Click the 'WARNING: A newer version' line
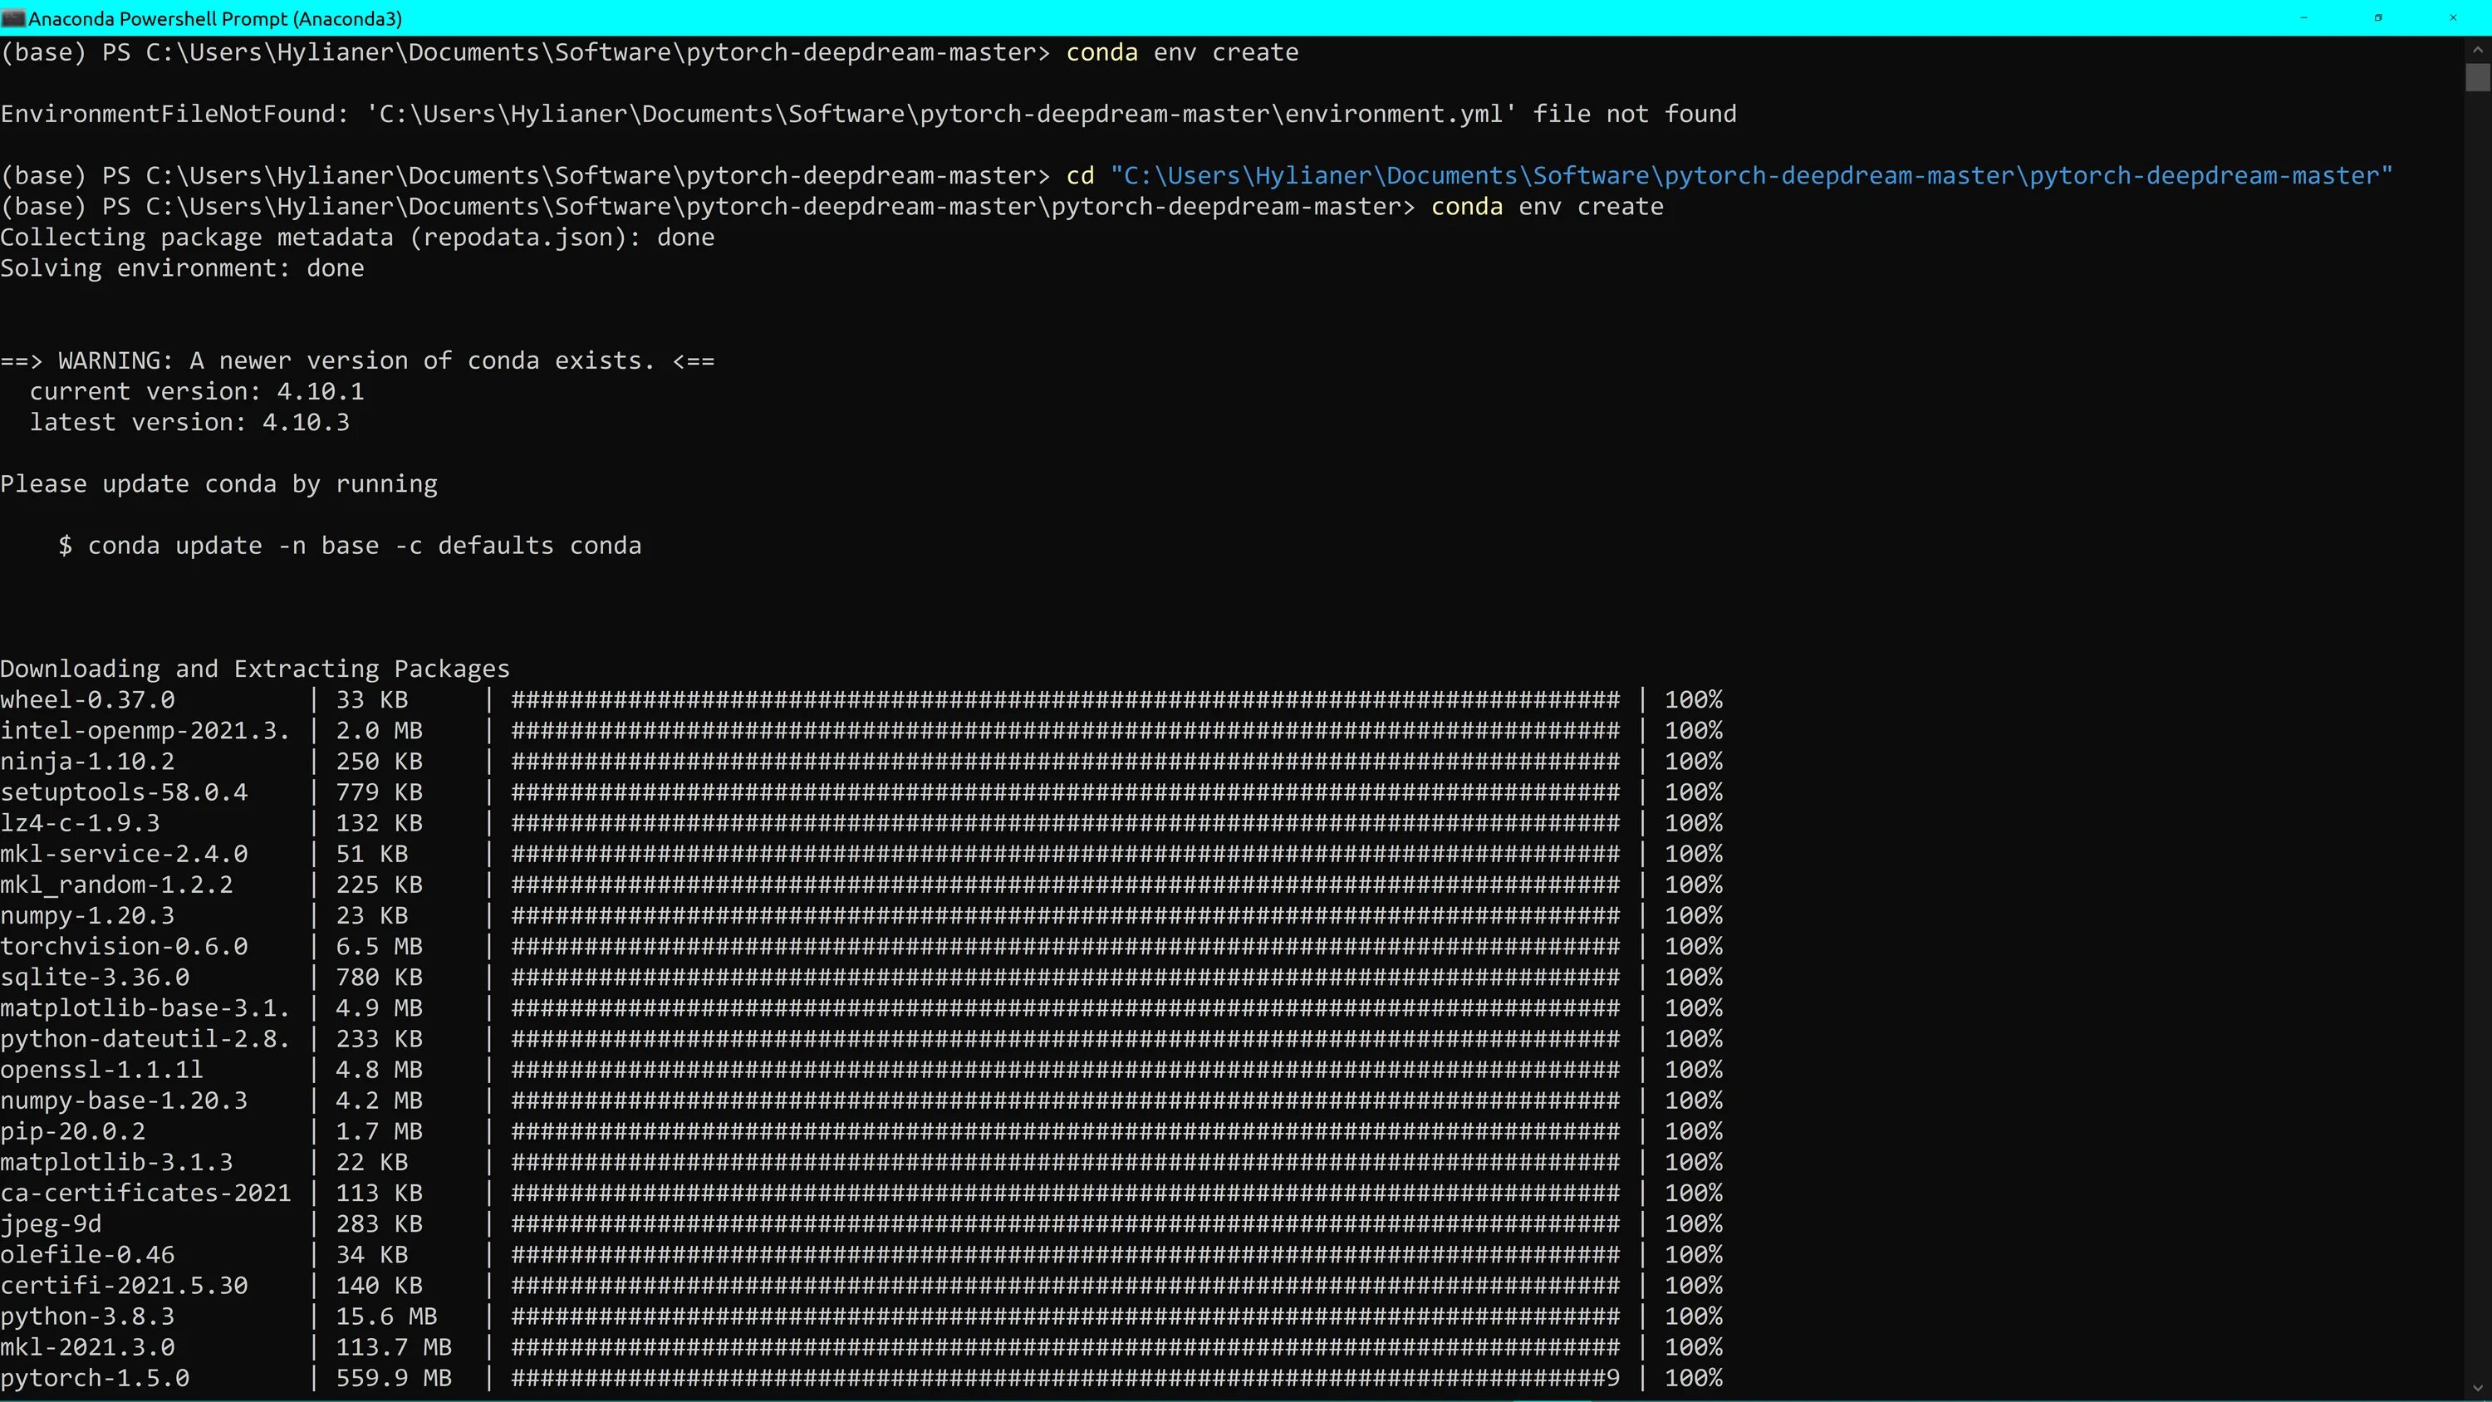 [x=357, y=361]
